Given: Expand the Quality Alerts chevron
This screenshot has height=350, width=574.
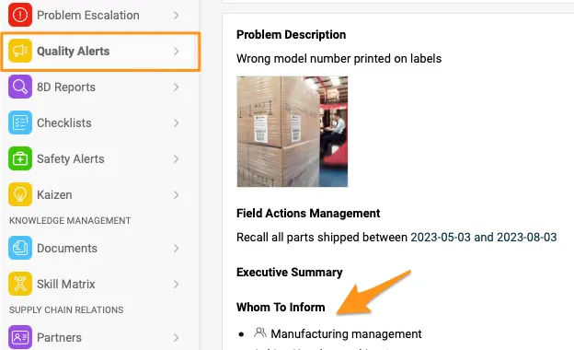Looking at the screenshot, I should 176,51.
